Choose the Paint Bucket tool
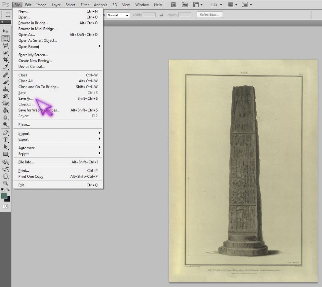322x287 pixels. 6,110
